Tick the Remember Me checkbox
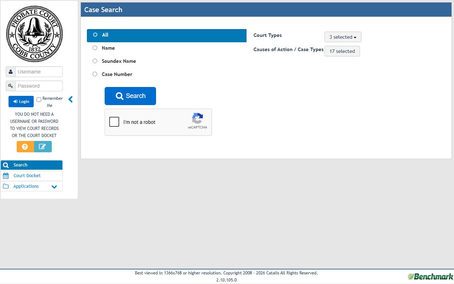454x284 pixels. pyautogui.click(x=39, y=100)
